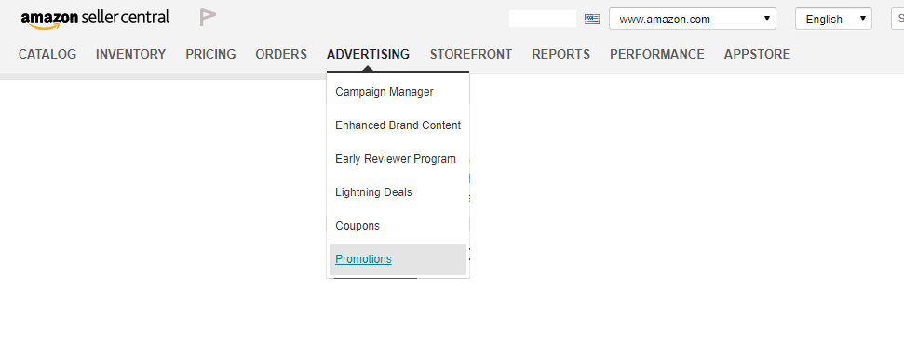Open Early Reviewer Program entry
Screen dimensions: 904x343
click(x=398, y=159)
